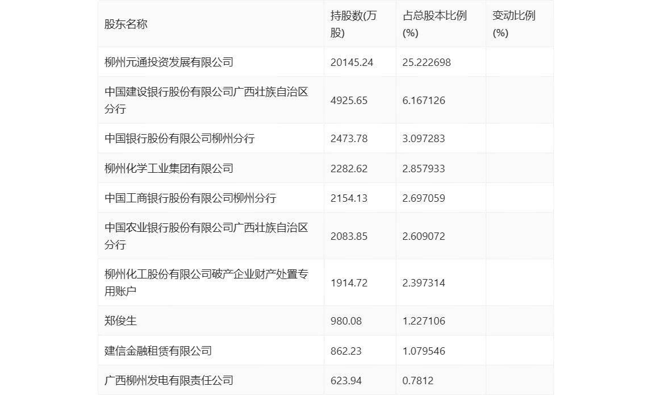Select the share count 2154.13
Viewport: 652px width, 395px height.
click(x=349, y=198)
